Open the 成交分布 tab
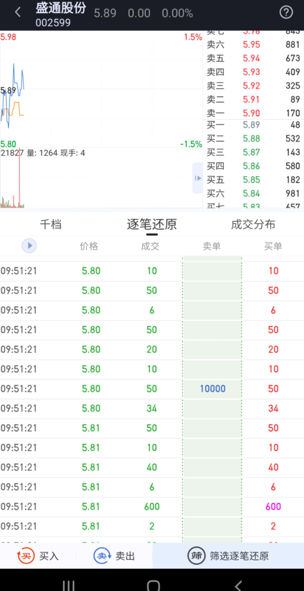 [253, 224]
